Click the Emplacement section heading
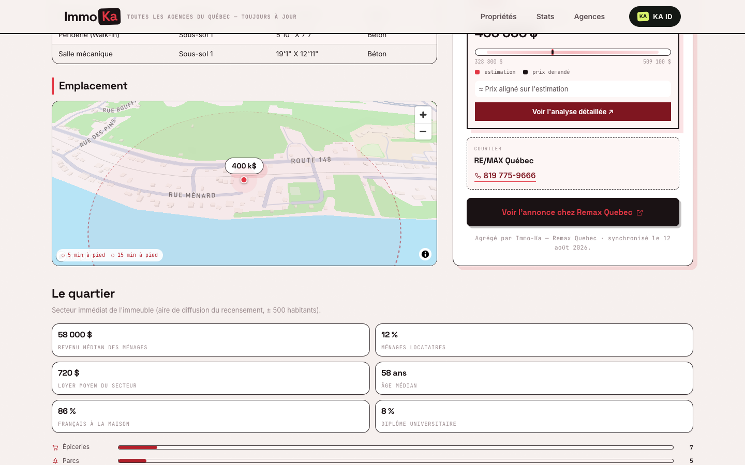The image size is (745, 465). [x=93, y=86]
